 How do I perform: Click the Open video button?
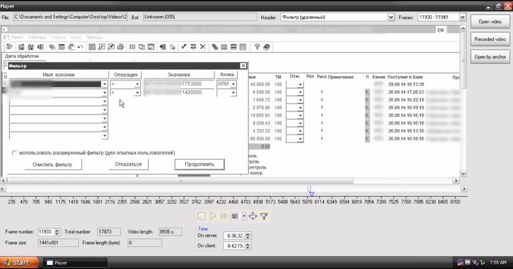(489, 22)
